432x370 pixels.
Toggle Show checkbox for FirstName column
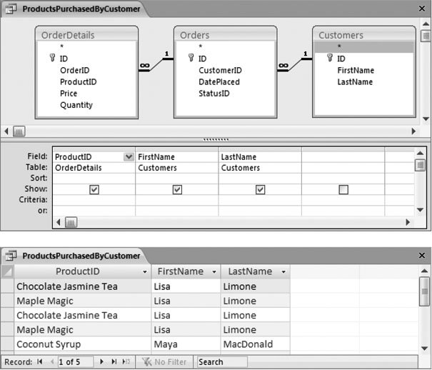coord(177,189)
